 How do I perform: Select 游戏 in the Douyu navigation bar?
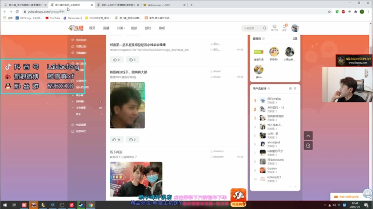click(x=148, y=28)
